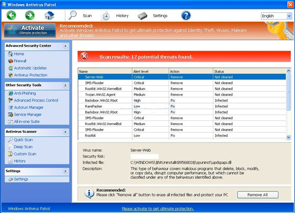Click the Quick Scan magnifier icon
The width and height of the screenshot is (295, 213).
11,140
